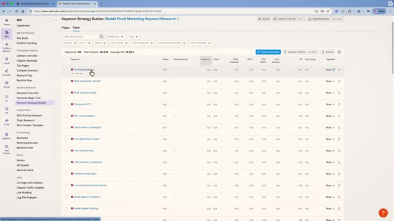Open the Content section icon
394x221 pixels.
click(7, 72)
